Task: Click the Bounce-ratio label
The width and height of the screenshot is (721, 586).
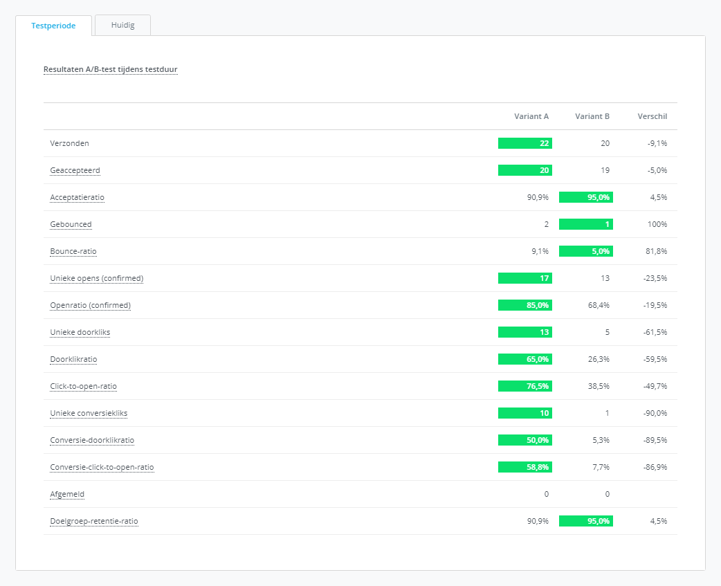Action: pyautogui.click(x=73, y=251)
